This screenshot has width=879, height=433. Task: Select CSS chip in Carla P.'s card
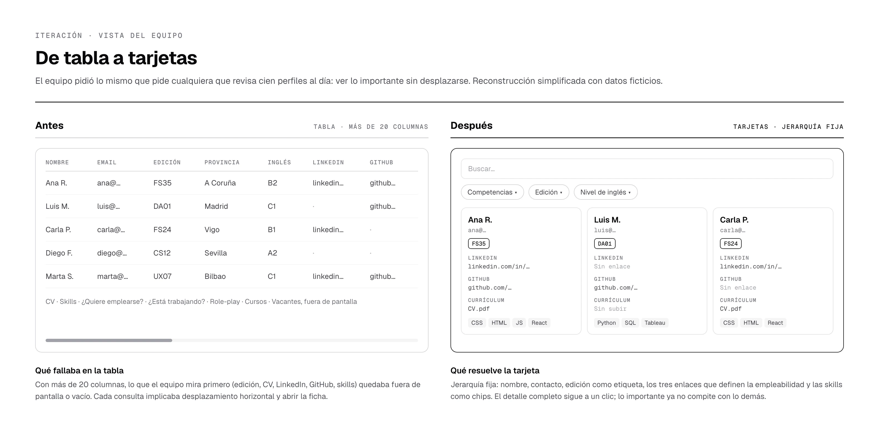pos(729,323)
